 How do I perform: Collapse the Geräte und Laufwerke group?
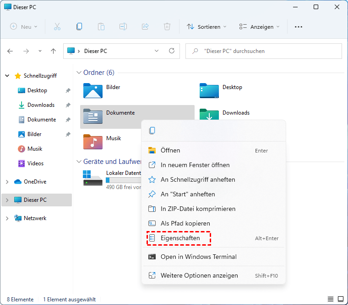tap(79, 162)
